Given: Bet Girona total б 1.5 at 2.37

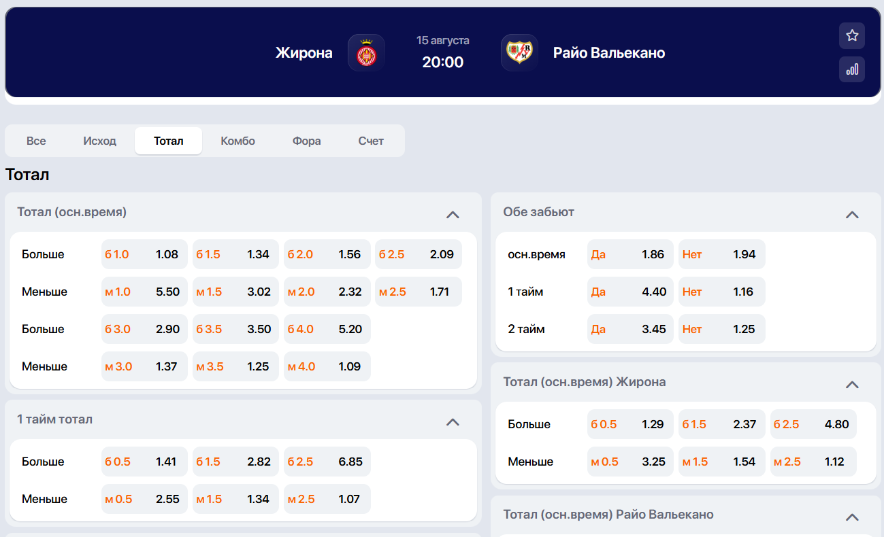Looking at the screenshot, I should tap(722, 424).
